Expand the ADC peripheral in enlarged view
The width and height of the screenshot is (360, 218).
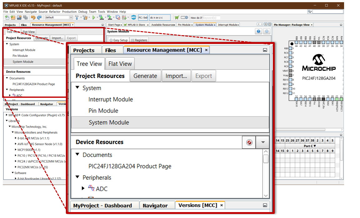[x=83, y=188]
